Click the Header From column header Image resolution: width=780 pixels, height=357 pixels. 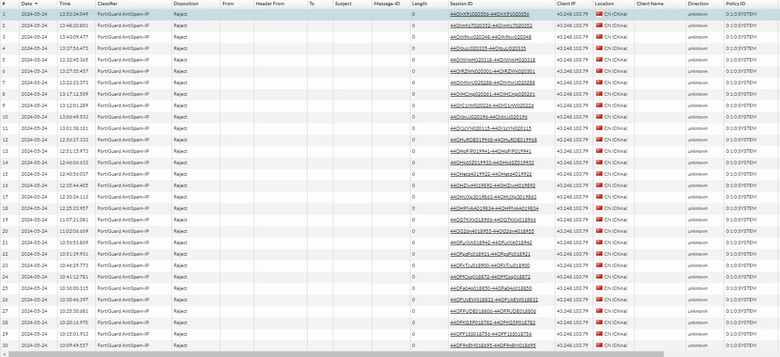coord(270,4)
